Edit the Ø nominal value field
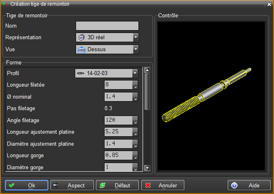Screen dimensions: 274x194 (119, 97)
